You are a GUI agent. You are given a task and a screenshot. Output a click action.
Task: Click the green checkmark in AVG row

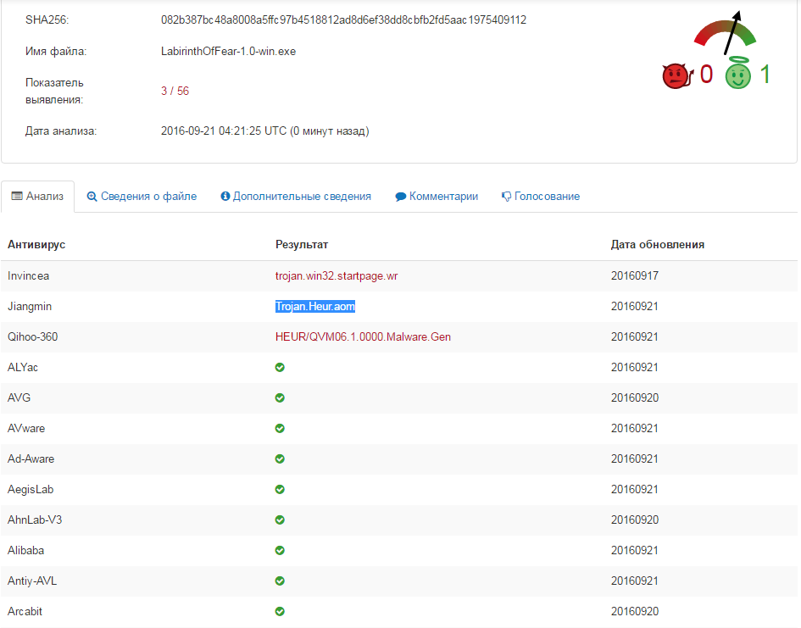tap(280, 397)
